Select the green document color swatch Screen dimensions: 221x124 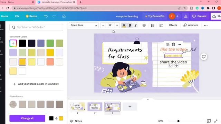[x=50, y=43]
